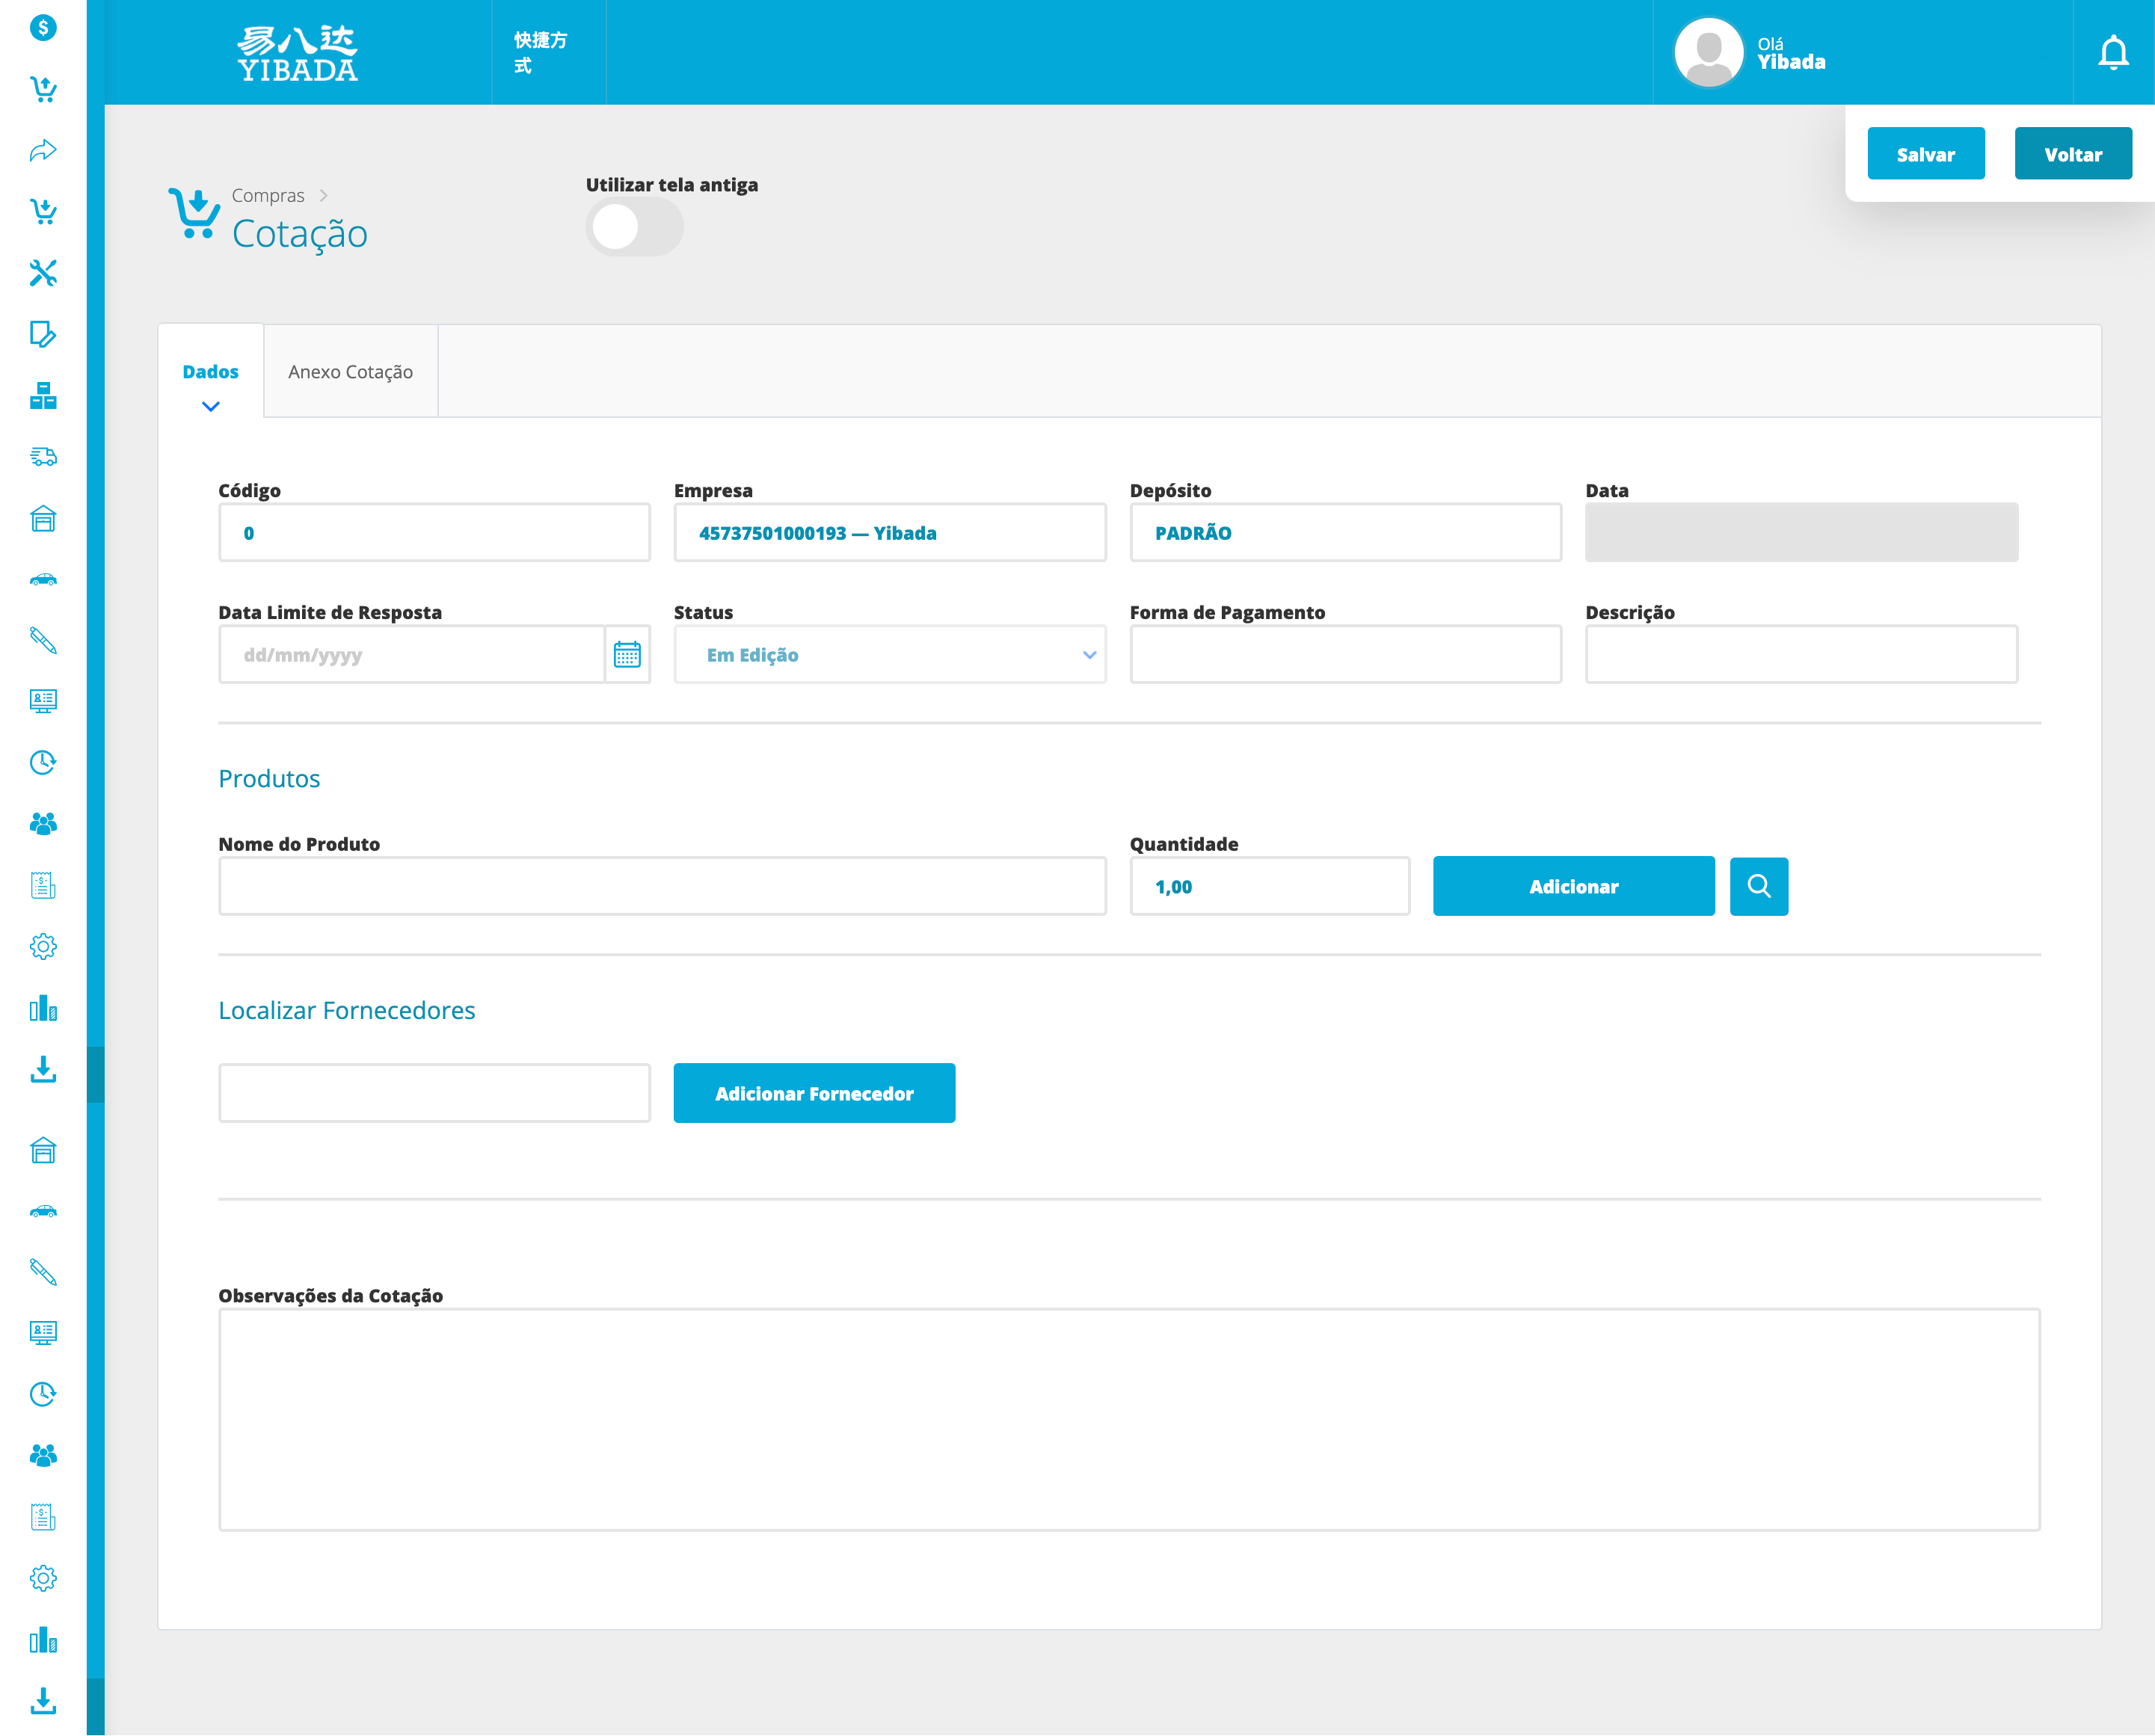This screenshot has width=2155, height=1736.
Task: Open the 快捷方式 shortcuts menu
Action: coord(541,52)
